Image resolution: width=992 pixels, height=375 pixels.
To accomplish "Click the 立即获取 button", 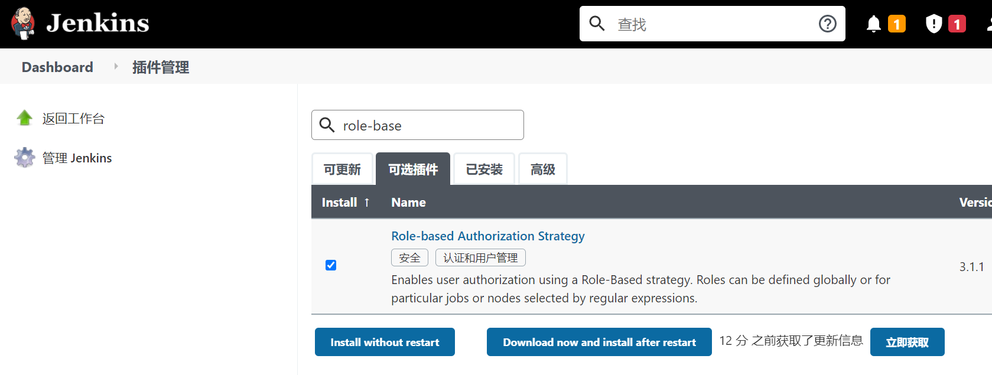I will [907, 342].
